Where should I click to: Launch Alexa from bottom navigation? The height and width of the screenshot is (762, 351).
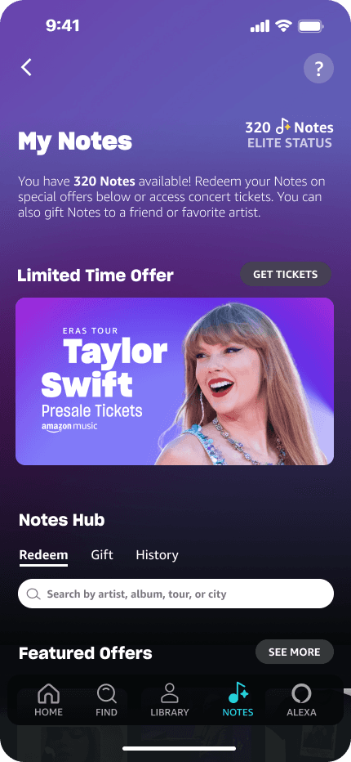301,701
